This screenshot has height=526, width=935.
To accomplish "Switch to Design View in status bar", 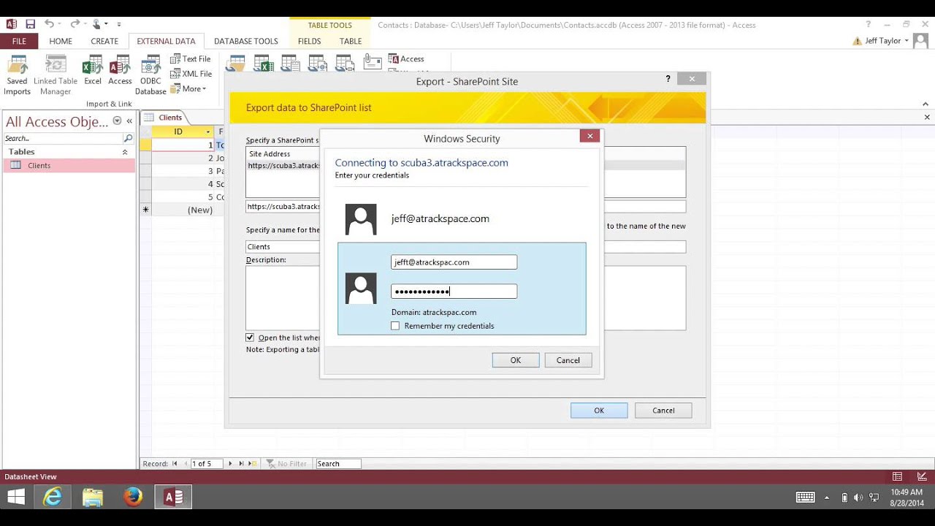I will coord(921,476).
